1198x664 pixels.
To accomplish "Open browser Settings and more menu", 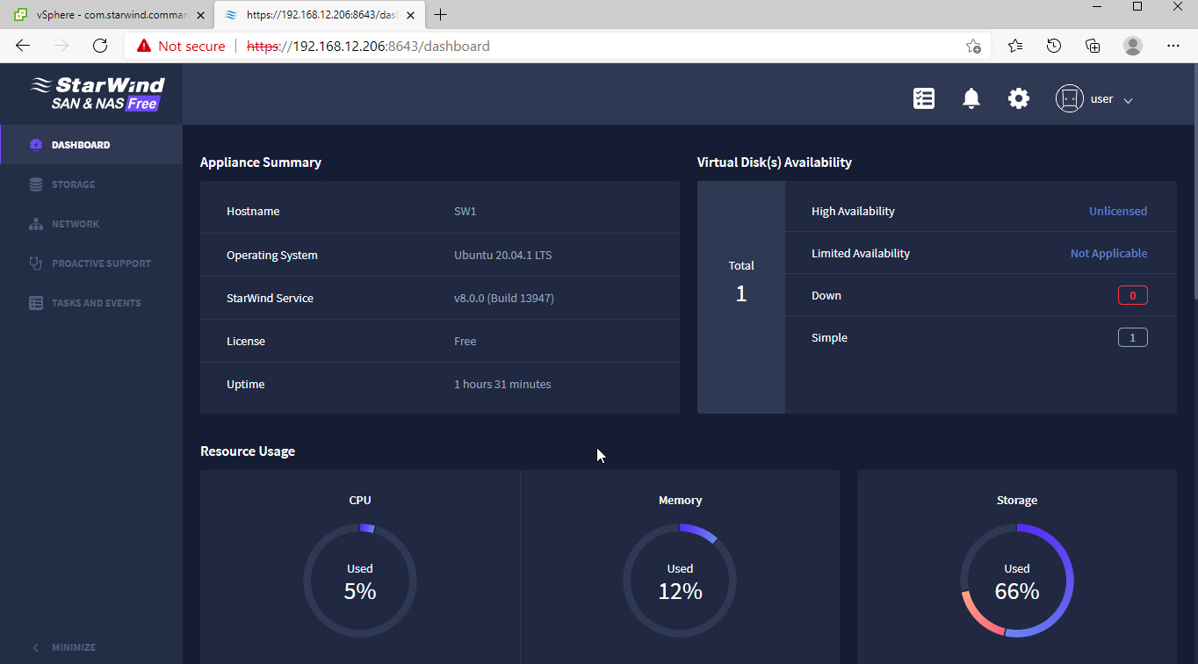I will click(1173, 46).
